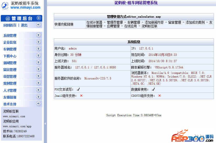216x143 pixels.
Task: Expand the 案例管理 menu chevron
Action: (39, 83)
